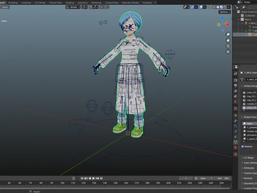Toggle perspective/orthographic grid icon

click(x=228, y=52)
